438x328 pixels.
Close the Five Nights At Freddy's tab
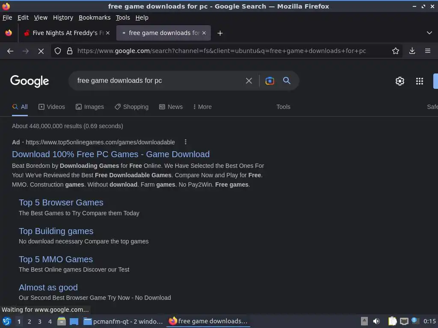(x=108, y=33)
